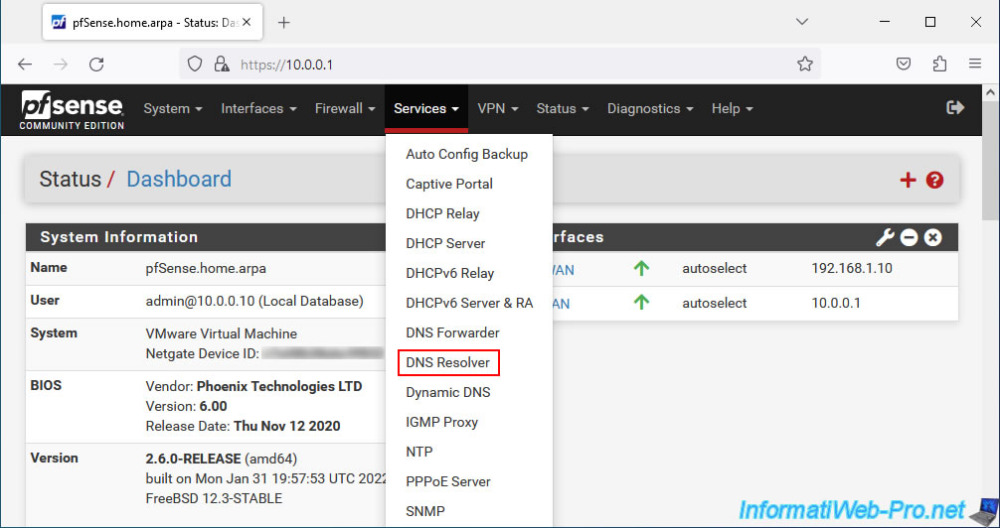Click the padlock site security icon
The width and height of the screenshot is (1000, 528).
[222, 64]
